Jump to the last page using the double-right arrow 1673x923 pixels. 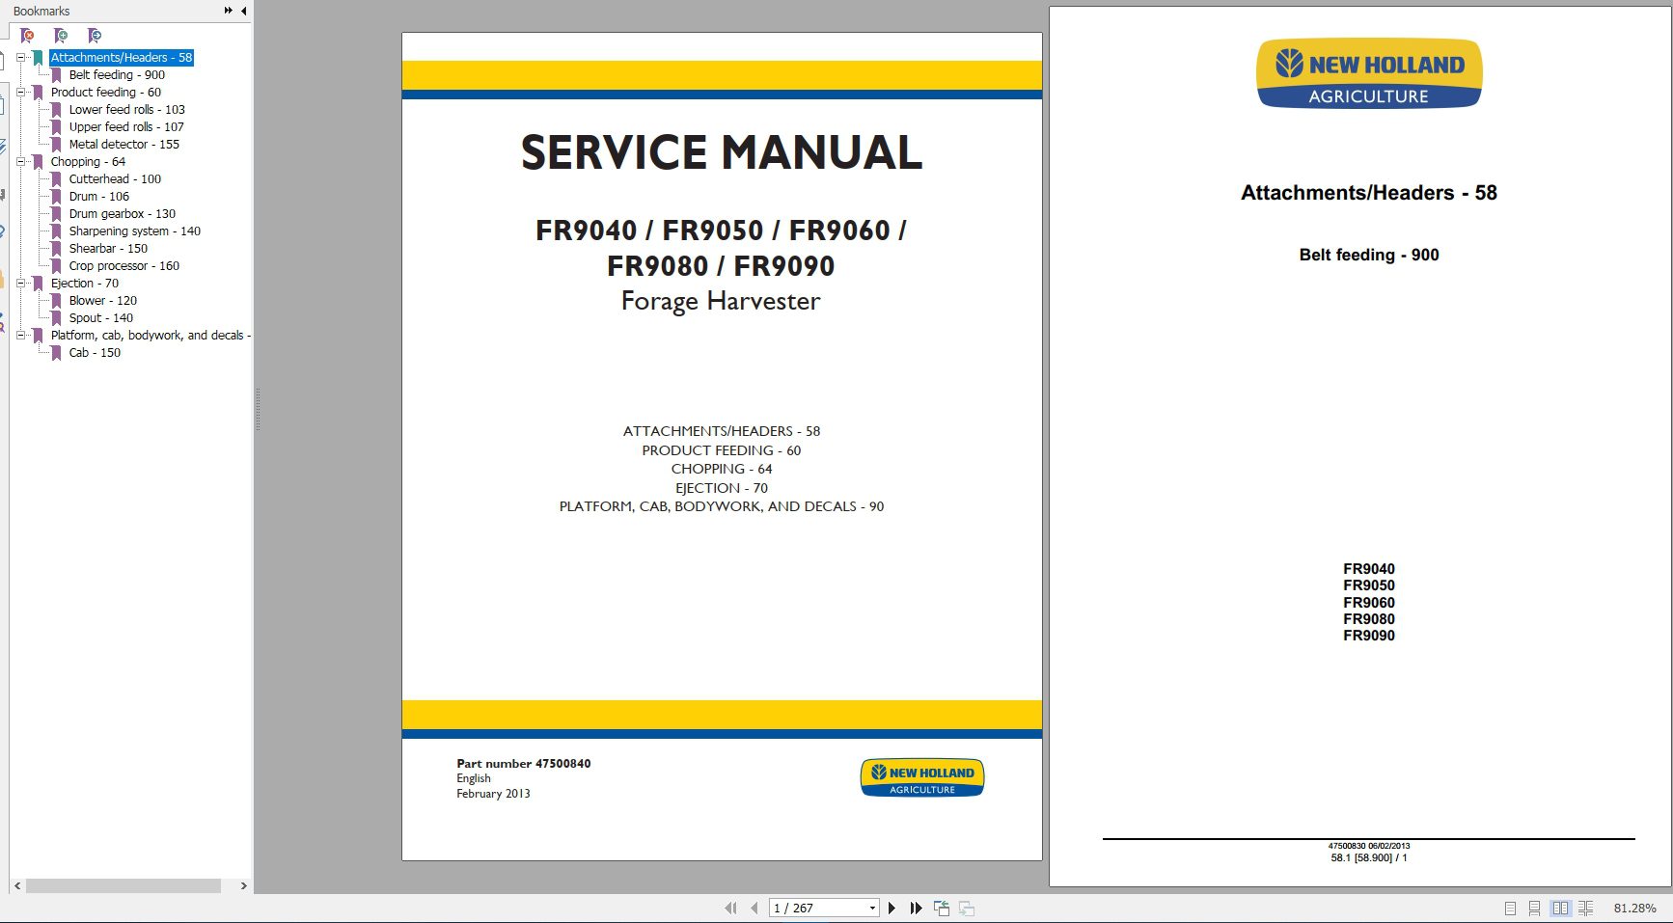tap(916, 908)
